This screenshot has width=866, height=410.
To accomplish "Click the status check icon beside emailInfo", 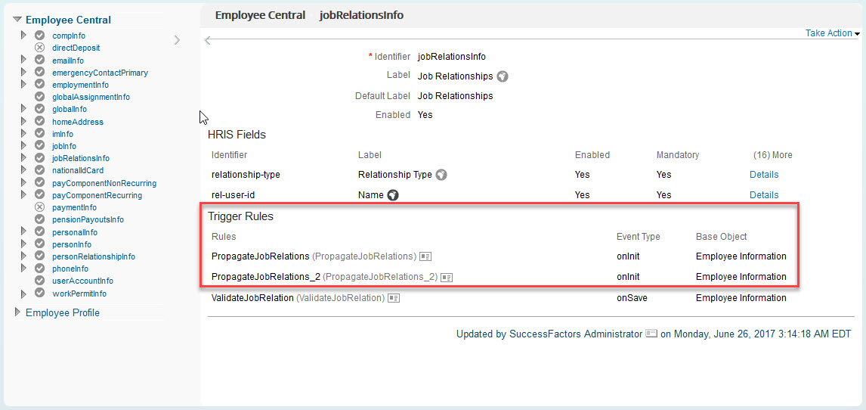I will [40, 60].
